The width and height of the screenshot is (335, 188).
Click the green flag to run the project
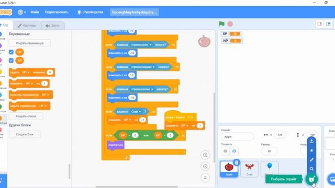click(x=222, y=24)
